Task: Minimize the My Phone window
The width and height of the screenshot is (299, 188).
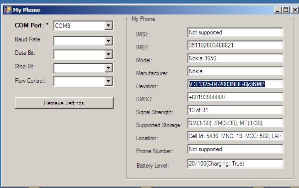Action: [278, 10]
